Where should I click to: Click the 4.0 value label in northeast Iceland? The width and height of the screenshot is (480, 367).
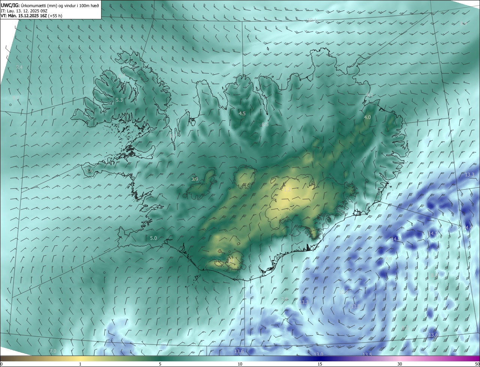point(367,117)
